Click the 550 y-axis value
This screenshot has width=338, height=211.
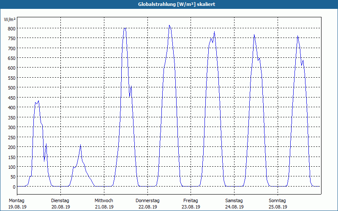point(12,78)
